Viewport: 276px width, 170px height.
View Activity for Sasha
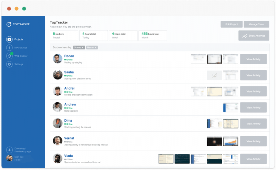[x=253, y=75]
